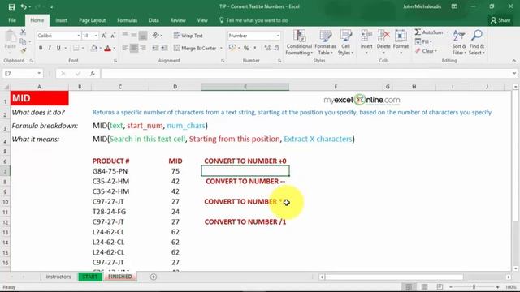Add a new sheet with plus icon

click(x=154, y=277)
